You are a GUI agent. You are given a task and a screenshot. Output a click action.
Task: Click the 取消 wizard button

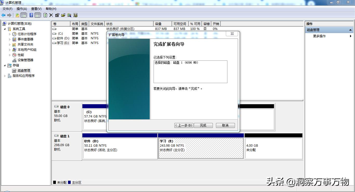[225, 125]
